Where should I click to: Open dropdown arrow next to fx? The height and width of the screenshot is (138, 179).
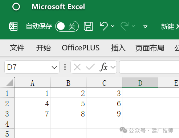(113, 67)
